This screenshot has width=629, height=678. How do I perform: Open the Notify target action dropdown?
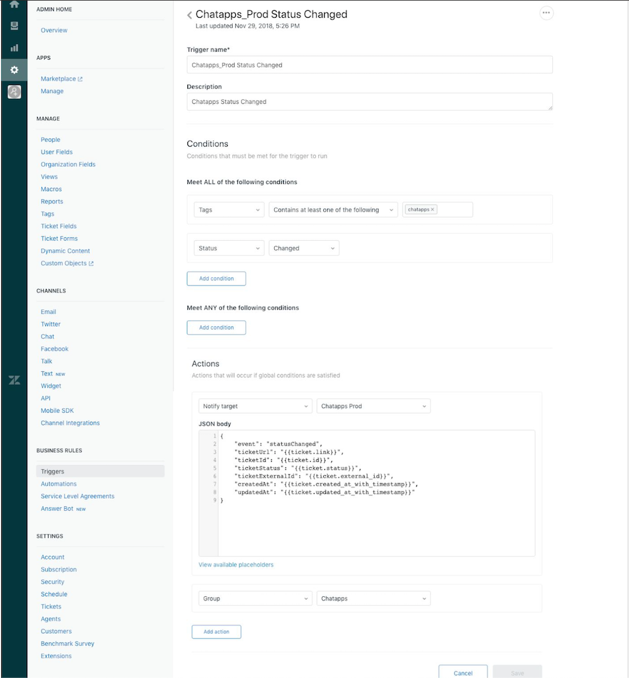pyautogui.click(x=255, y=406)
